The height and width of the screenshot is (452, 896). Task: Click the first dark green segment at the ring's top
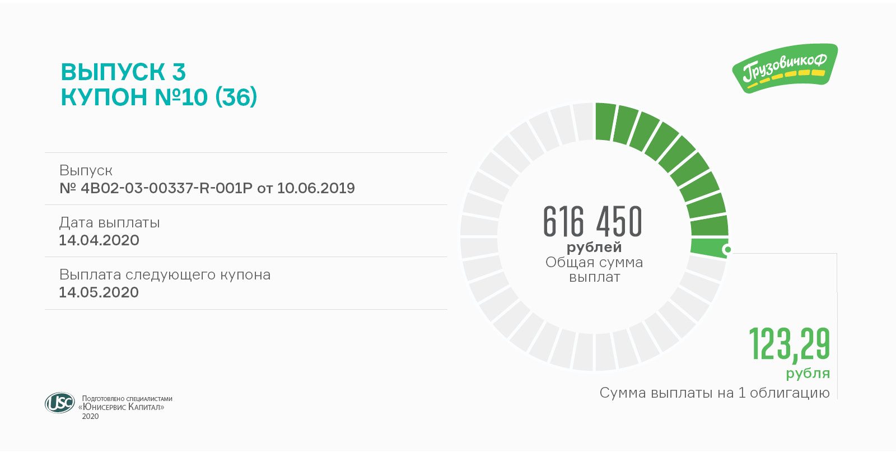tap(605, 122)
